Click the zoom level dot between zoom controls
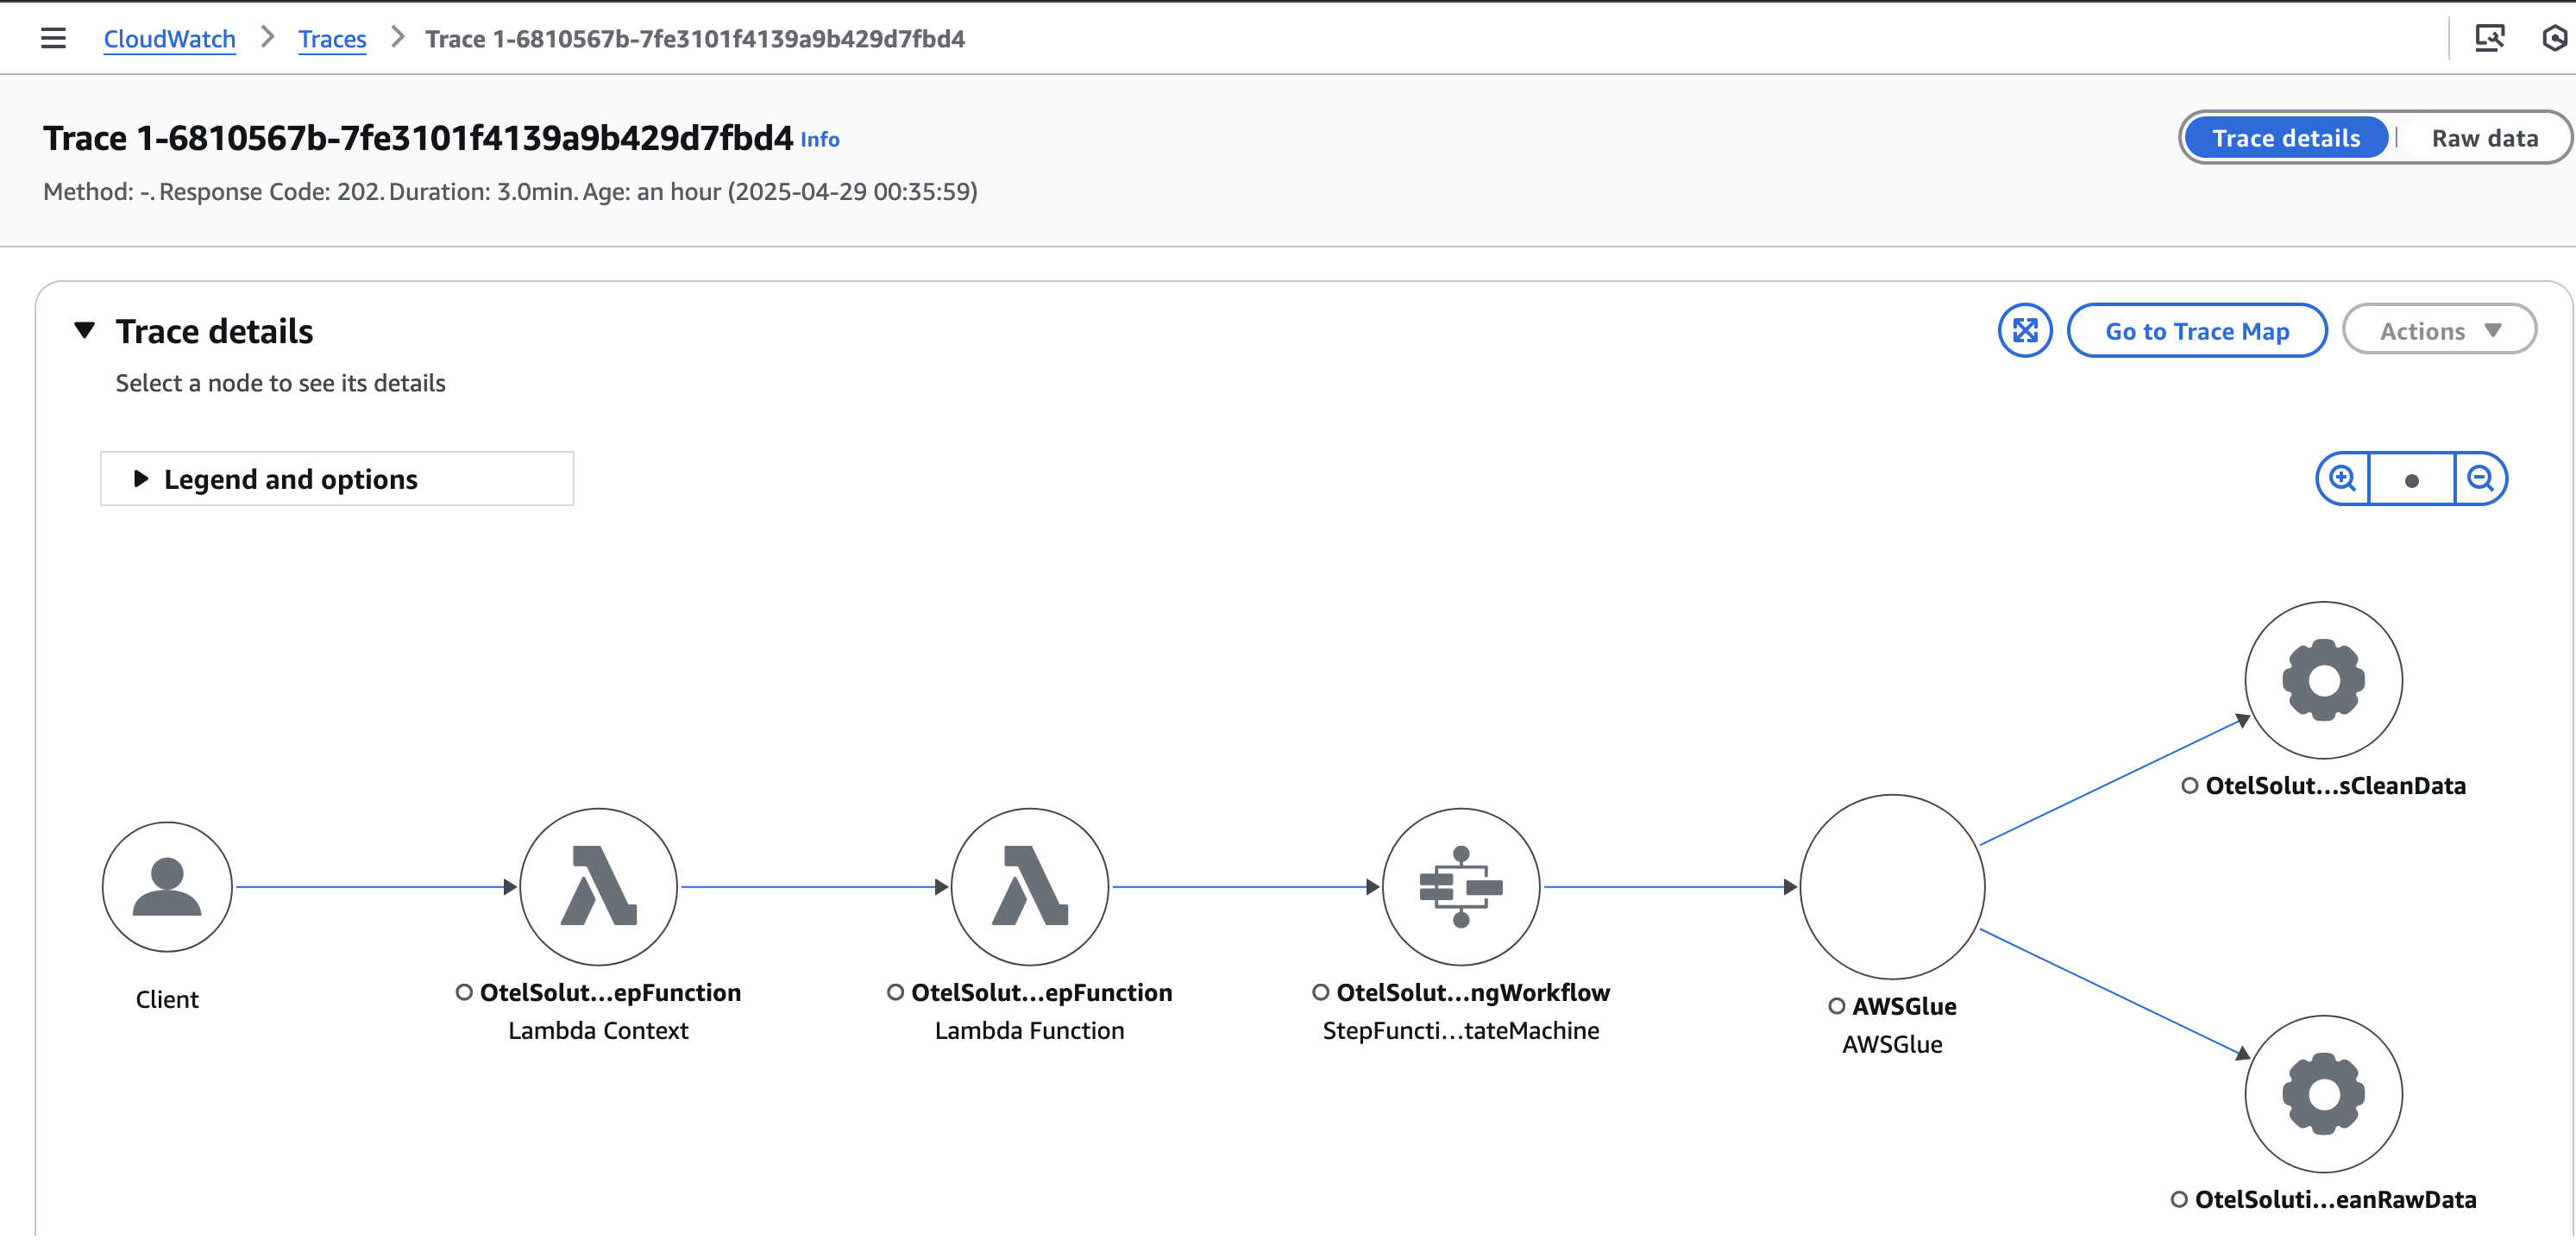The width and height of the screenshot is (2576, 1245). click(2412, 479)
